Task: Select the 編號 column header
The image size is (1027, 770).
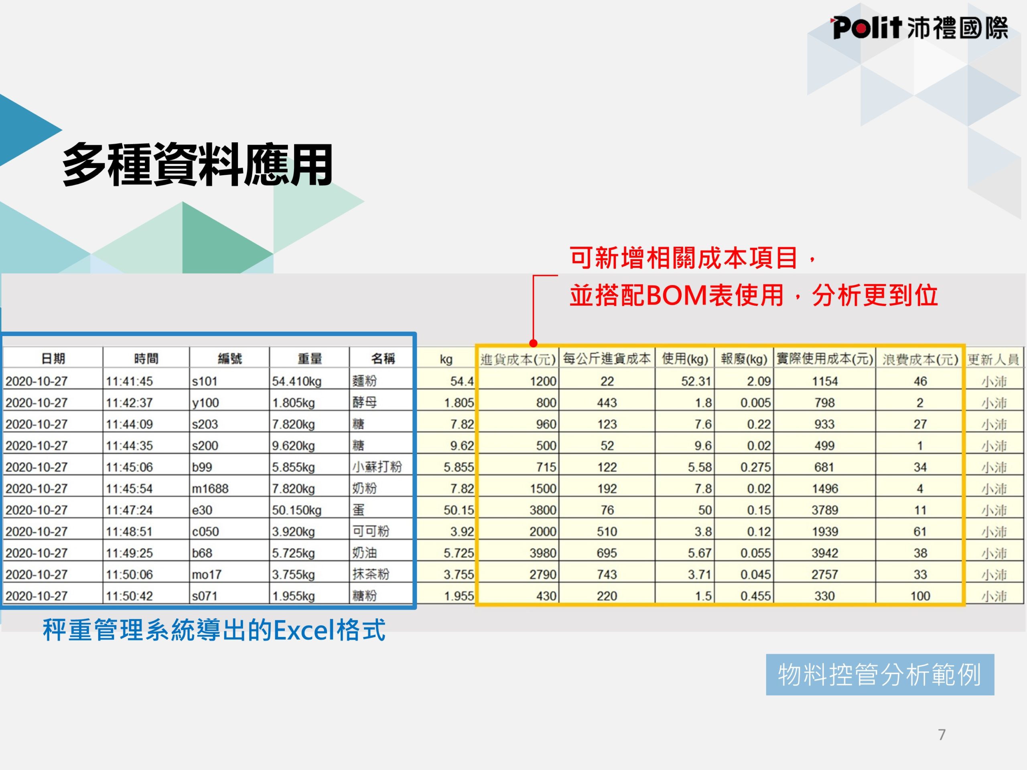Action: pos(229,358)
